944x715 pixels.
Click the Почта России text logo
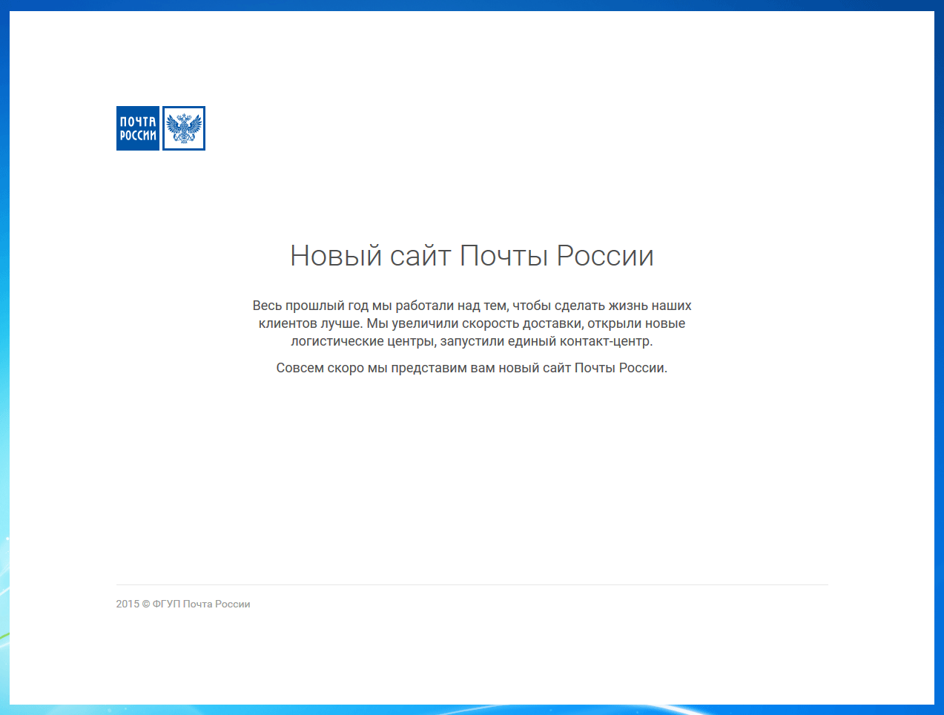[x=138, y=128]
